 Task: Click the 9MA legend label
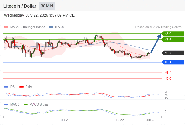(x=29, y=87)
